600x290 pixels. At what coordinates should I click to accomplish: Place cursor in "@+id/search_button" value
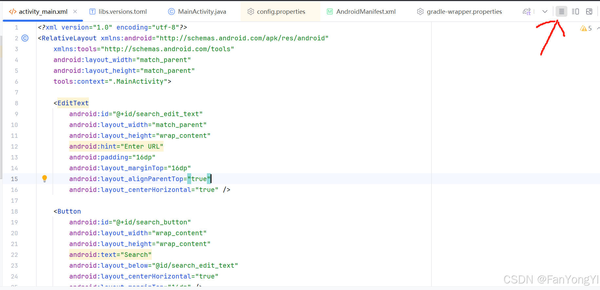152,222
